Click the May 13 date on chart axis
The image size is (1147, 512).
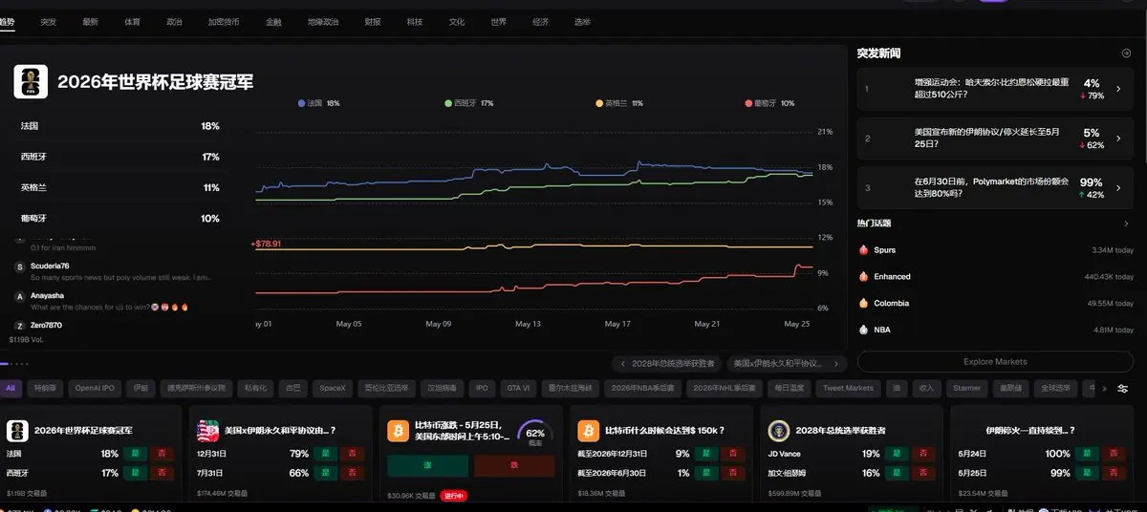(x=528, y=324)
